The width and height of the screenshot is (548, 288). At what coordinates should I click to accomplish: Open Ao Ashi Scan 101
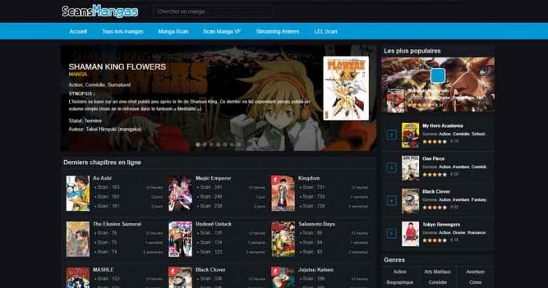coord(107,206)
